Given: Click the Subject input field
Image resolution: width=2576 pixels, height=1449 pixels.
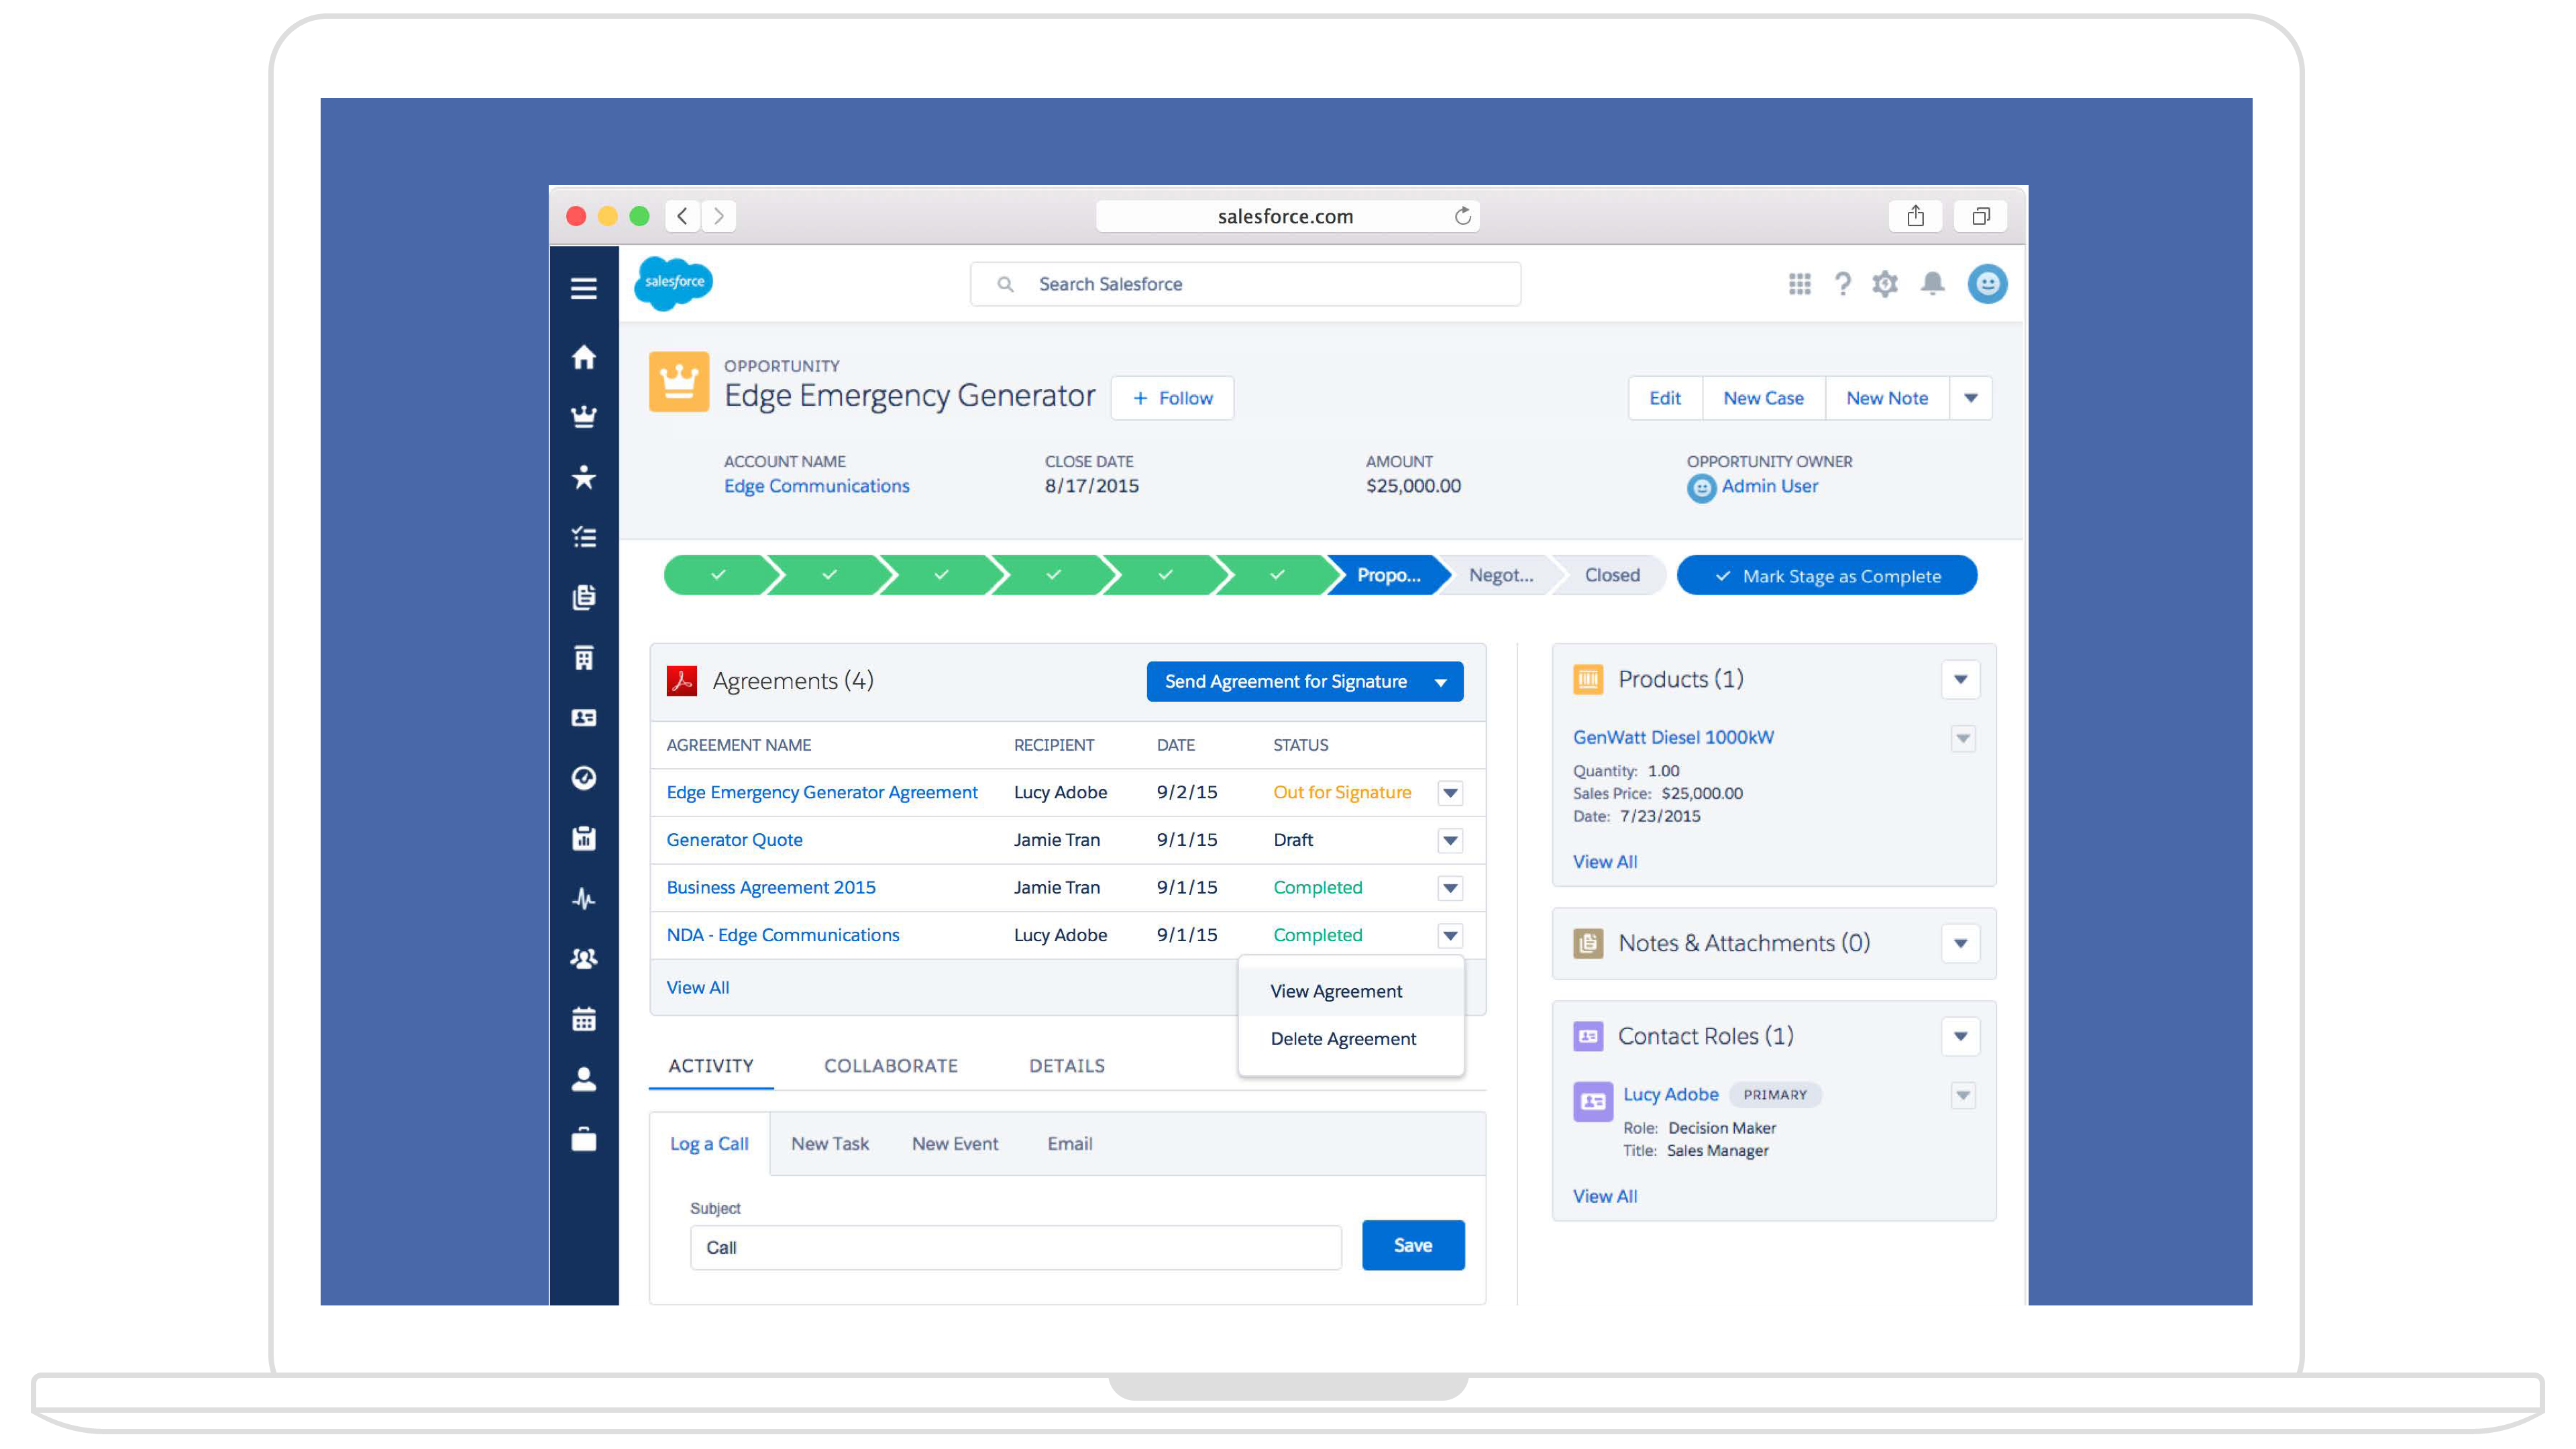Looking at the screenshot, I should 1015,1248.
